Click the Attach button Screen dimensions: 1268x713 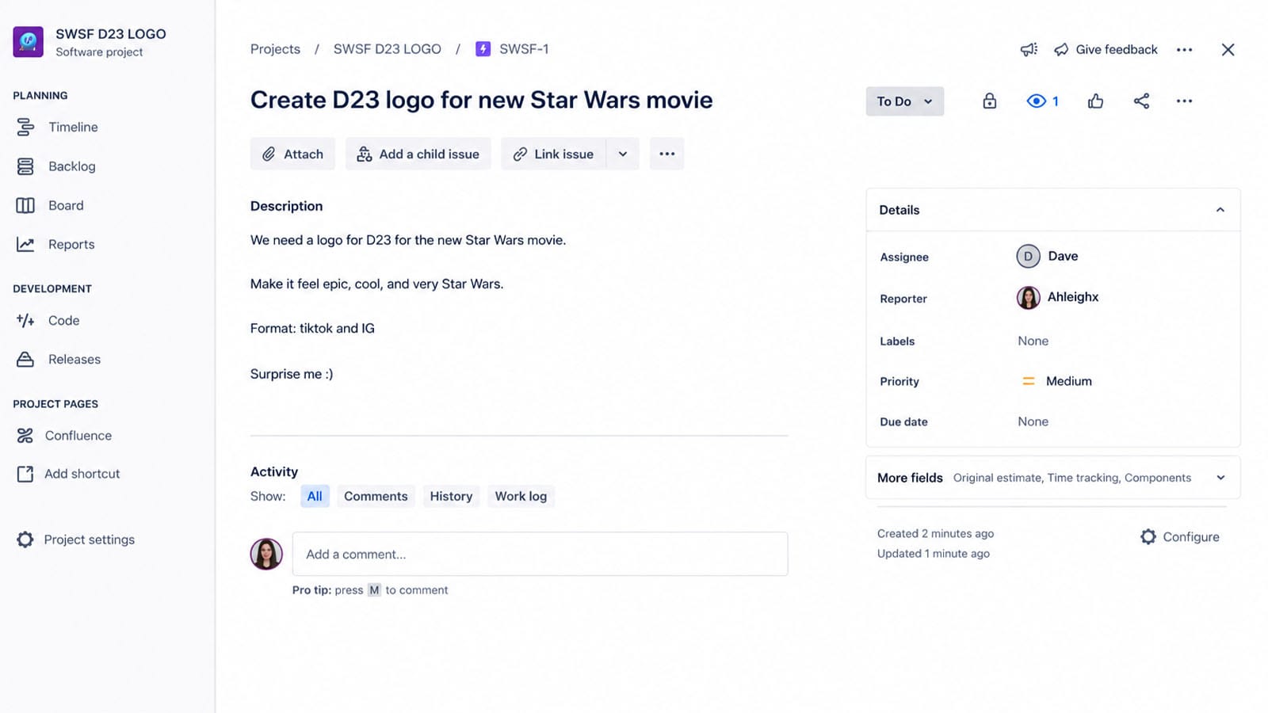[x=292, y=154]
